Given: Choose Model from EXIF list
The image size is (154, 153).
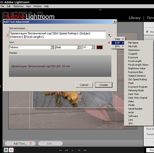Looking at the screenshot, I should pyautogui.click(x=131, y=105).
